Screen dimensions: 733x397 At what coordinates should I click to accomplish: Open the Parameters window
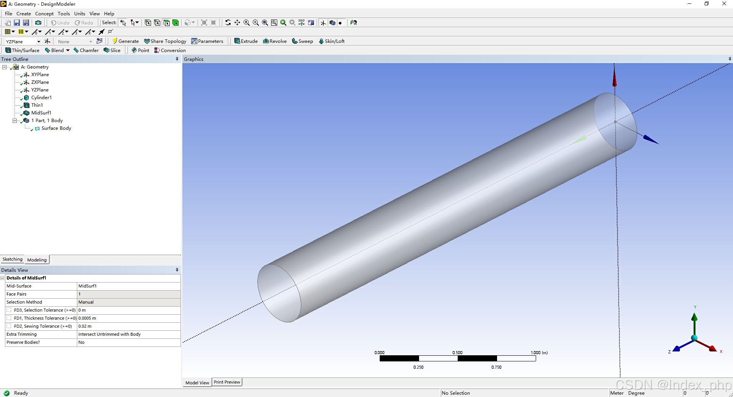pyautogui.click(x=207, y=41)
